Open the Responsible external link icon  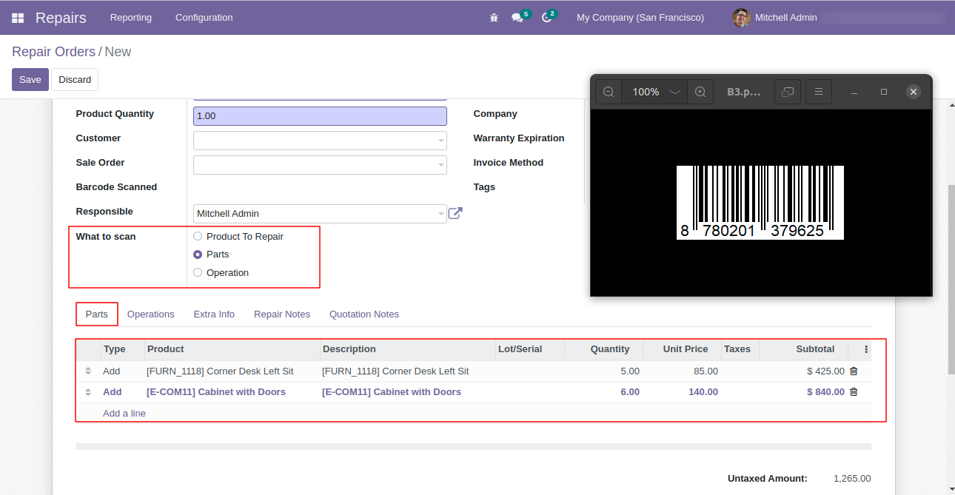[x=455, y=214]
